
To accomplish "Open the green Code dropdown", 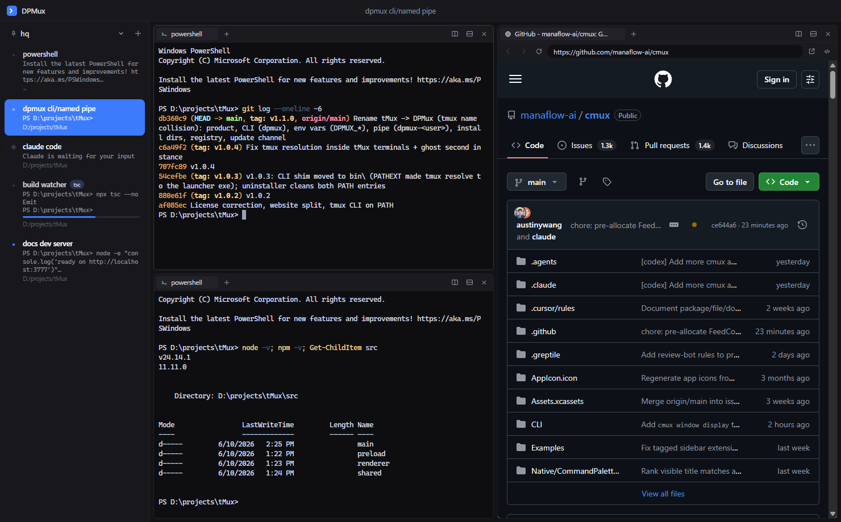I will (789, 182).
